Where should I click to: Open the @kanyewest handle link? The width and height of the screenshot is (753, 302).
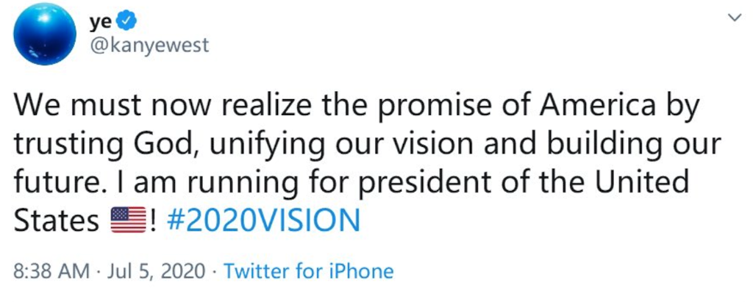pos(149,45)
